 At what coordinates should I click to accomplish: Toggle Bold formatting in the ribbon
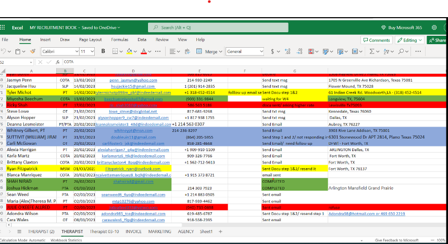pos(103,51)
